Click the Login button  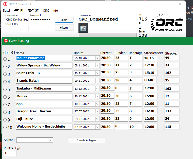pos(64,20)
